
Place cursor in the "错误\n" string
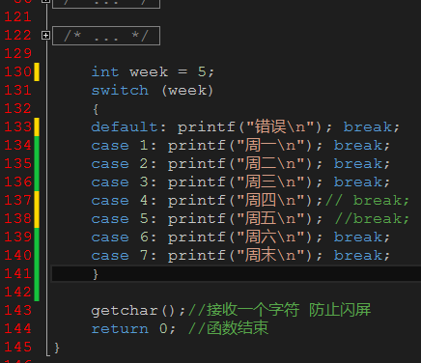pos(280,126)
